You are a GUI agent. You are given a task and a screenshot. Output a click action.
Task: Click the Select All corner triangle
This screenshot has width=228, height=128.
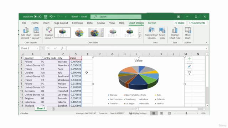coord(22,54)
